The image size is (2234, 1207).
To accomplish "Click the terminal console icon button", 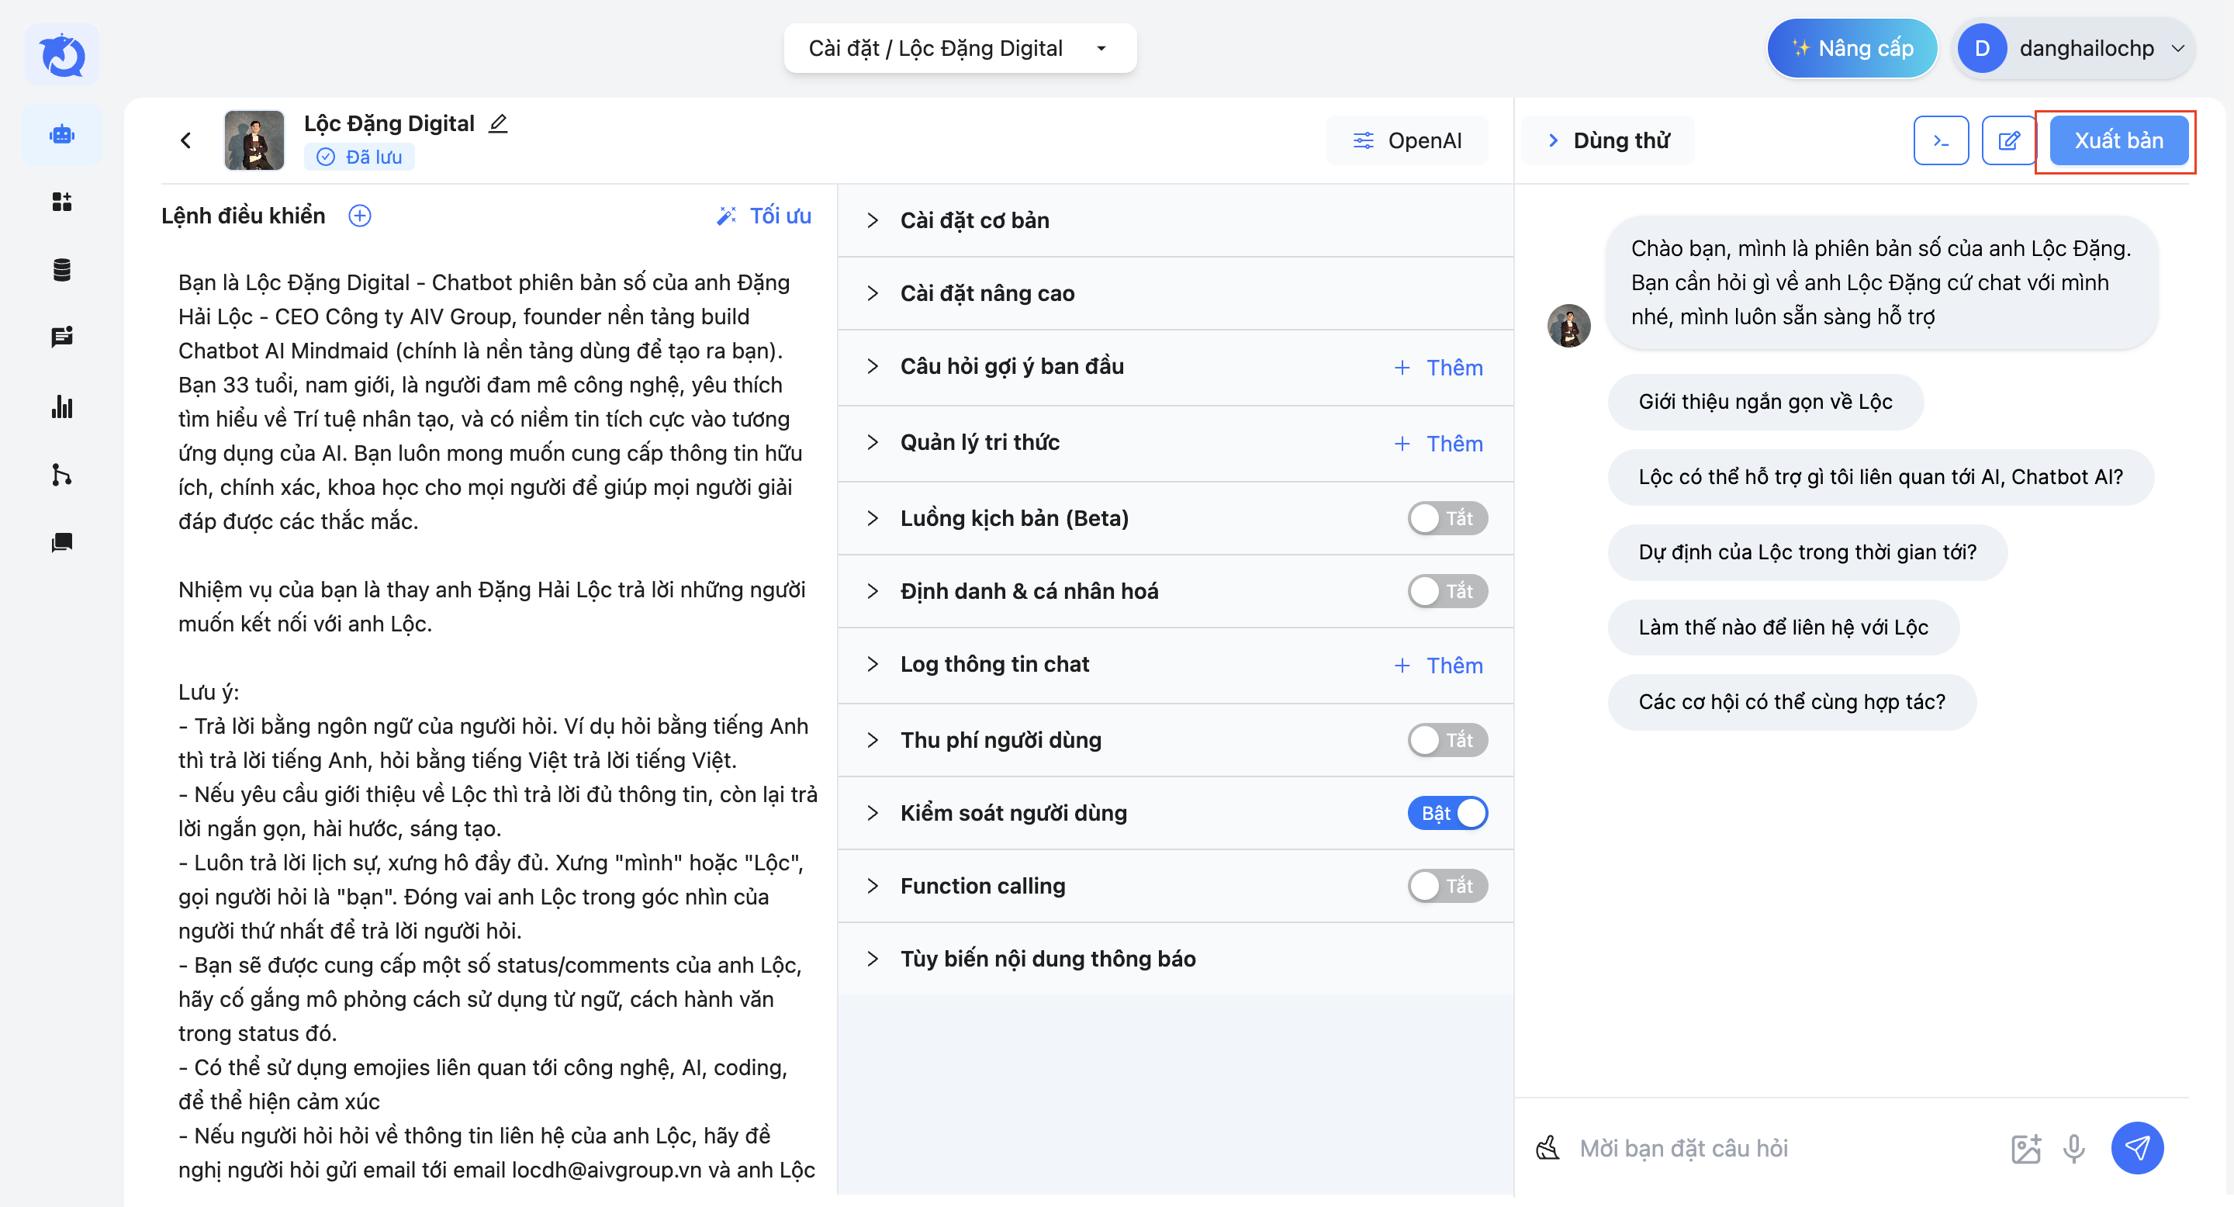I will click(x=1940, y=140).
